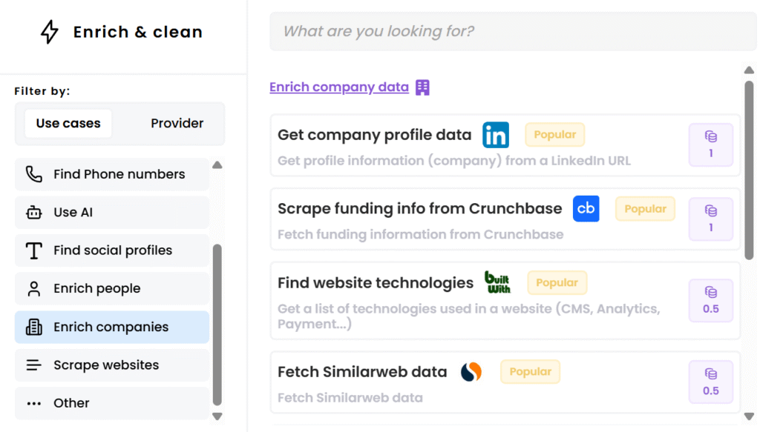Screen dimensions: 760x432
Task: Click the building icon beside Enrich company data
Action: pyautogui.click(x=422, y=87)
